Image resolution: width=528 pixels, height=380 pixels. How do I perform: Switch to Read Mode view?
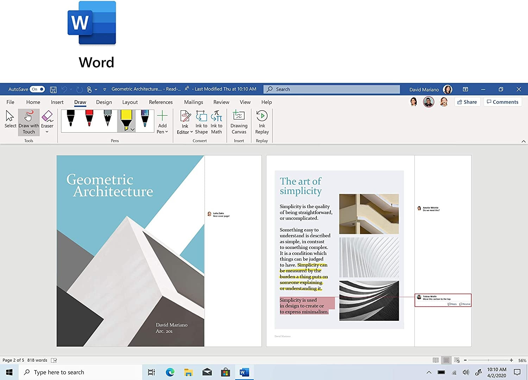point(435,360)
